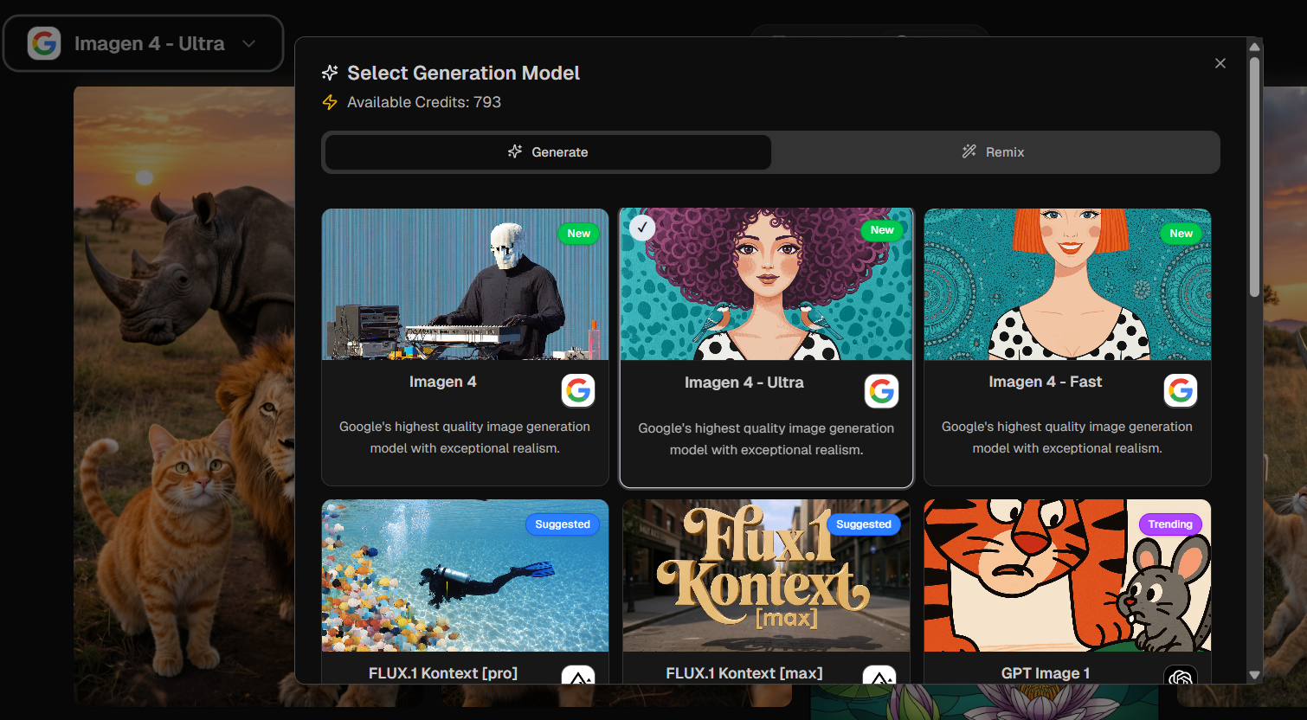This screenshot has height=720, width=1307.
Task: Click the dialog scrollbar up arrow
Action: (1254, 46)
